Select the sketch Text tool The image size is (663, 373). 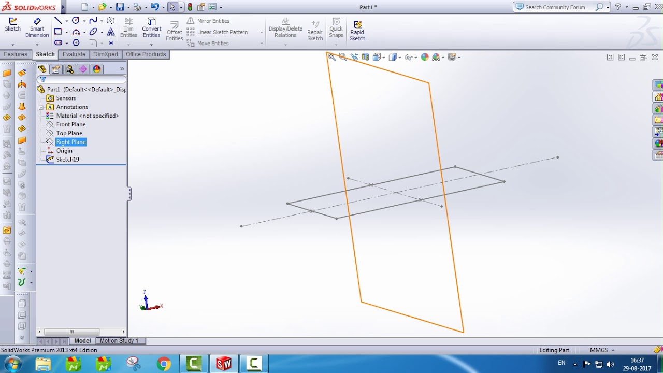tap(110, 32)
